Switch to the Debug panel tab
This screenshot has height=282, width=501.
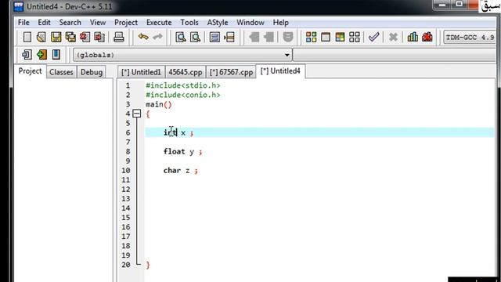92,72
